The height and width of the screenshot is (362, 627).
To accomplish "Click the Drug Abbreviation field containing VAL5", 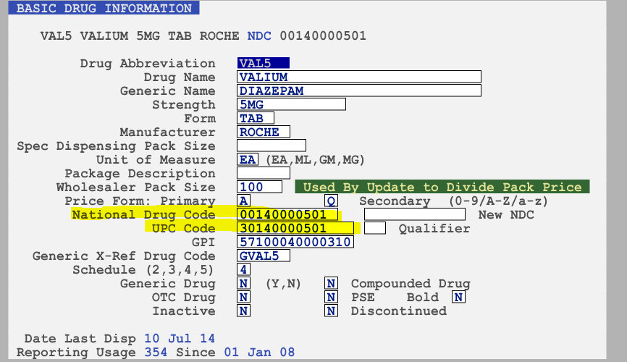I will click(264, 63).
